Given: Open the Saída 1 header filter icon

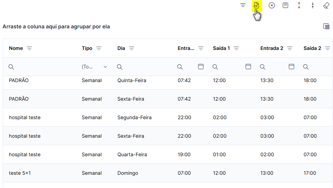Looking at the screenshot, I should coord(236,48).
